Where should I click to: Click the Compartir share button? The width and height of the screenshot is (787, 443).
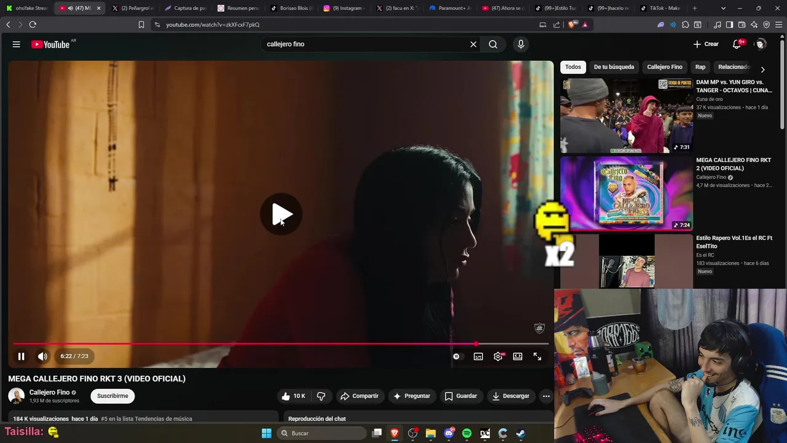360,396
